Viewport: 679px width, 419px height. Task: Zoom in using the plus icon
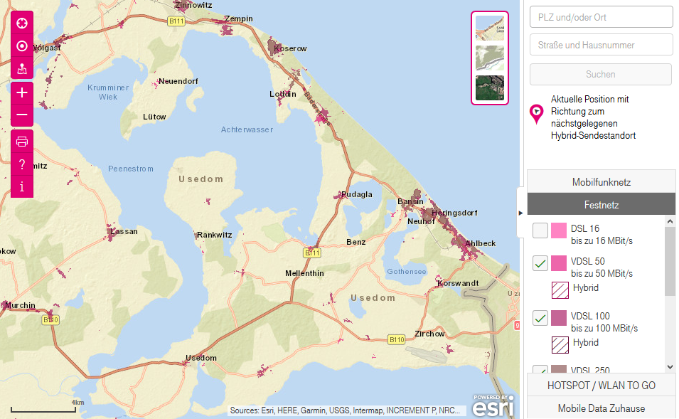coord(21,92)
